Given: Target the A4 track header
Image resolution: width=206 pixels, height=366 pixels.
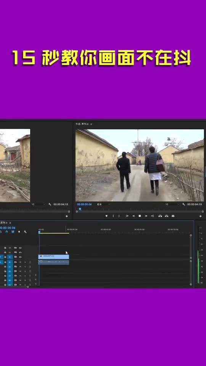Looking at the screenshot, I should [10, 276].
